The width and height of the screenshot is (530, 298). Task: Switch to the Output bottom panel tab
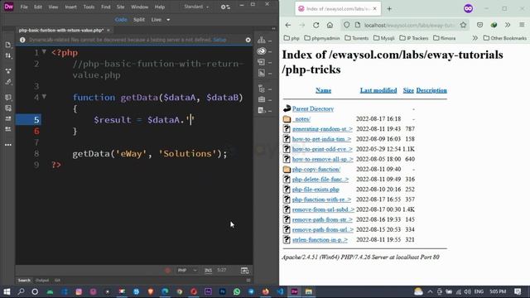pos(42,281)
